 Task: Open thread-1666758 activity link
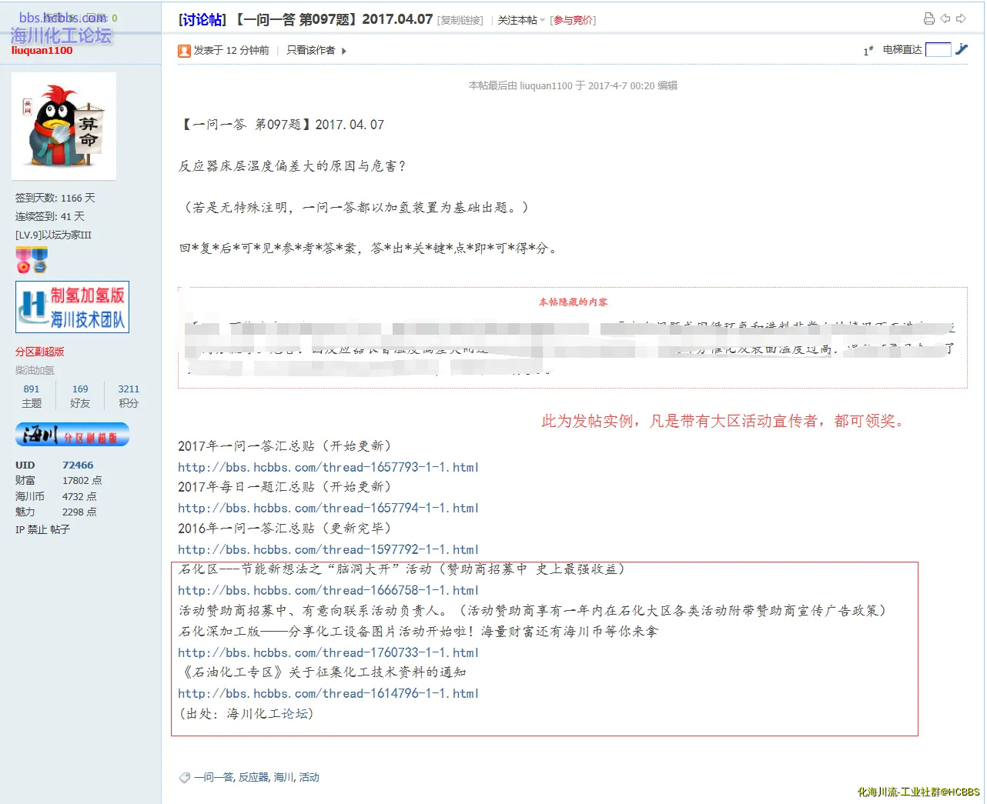click(x=328, y=590)
